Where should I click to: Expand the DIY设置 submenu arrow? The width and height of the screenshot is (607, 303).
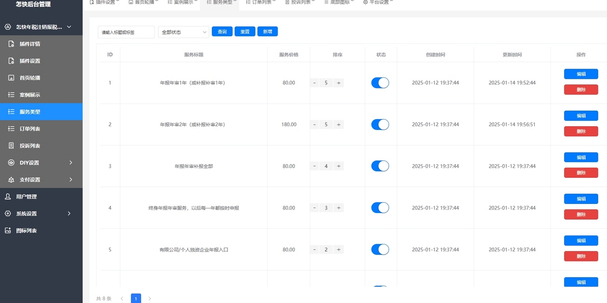click(70, 163)
